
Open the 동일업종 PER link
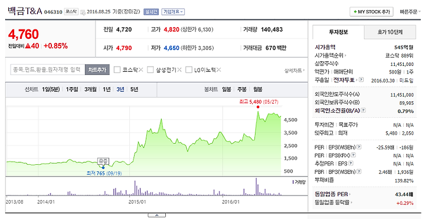pos(332,194)
